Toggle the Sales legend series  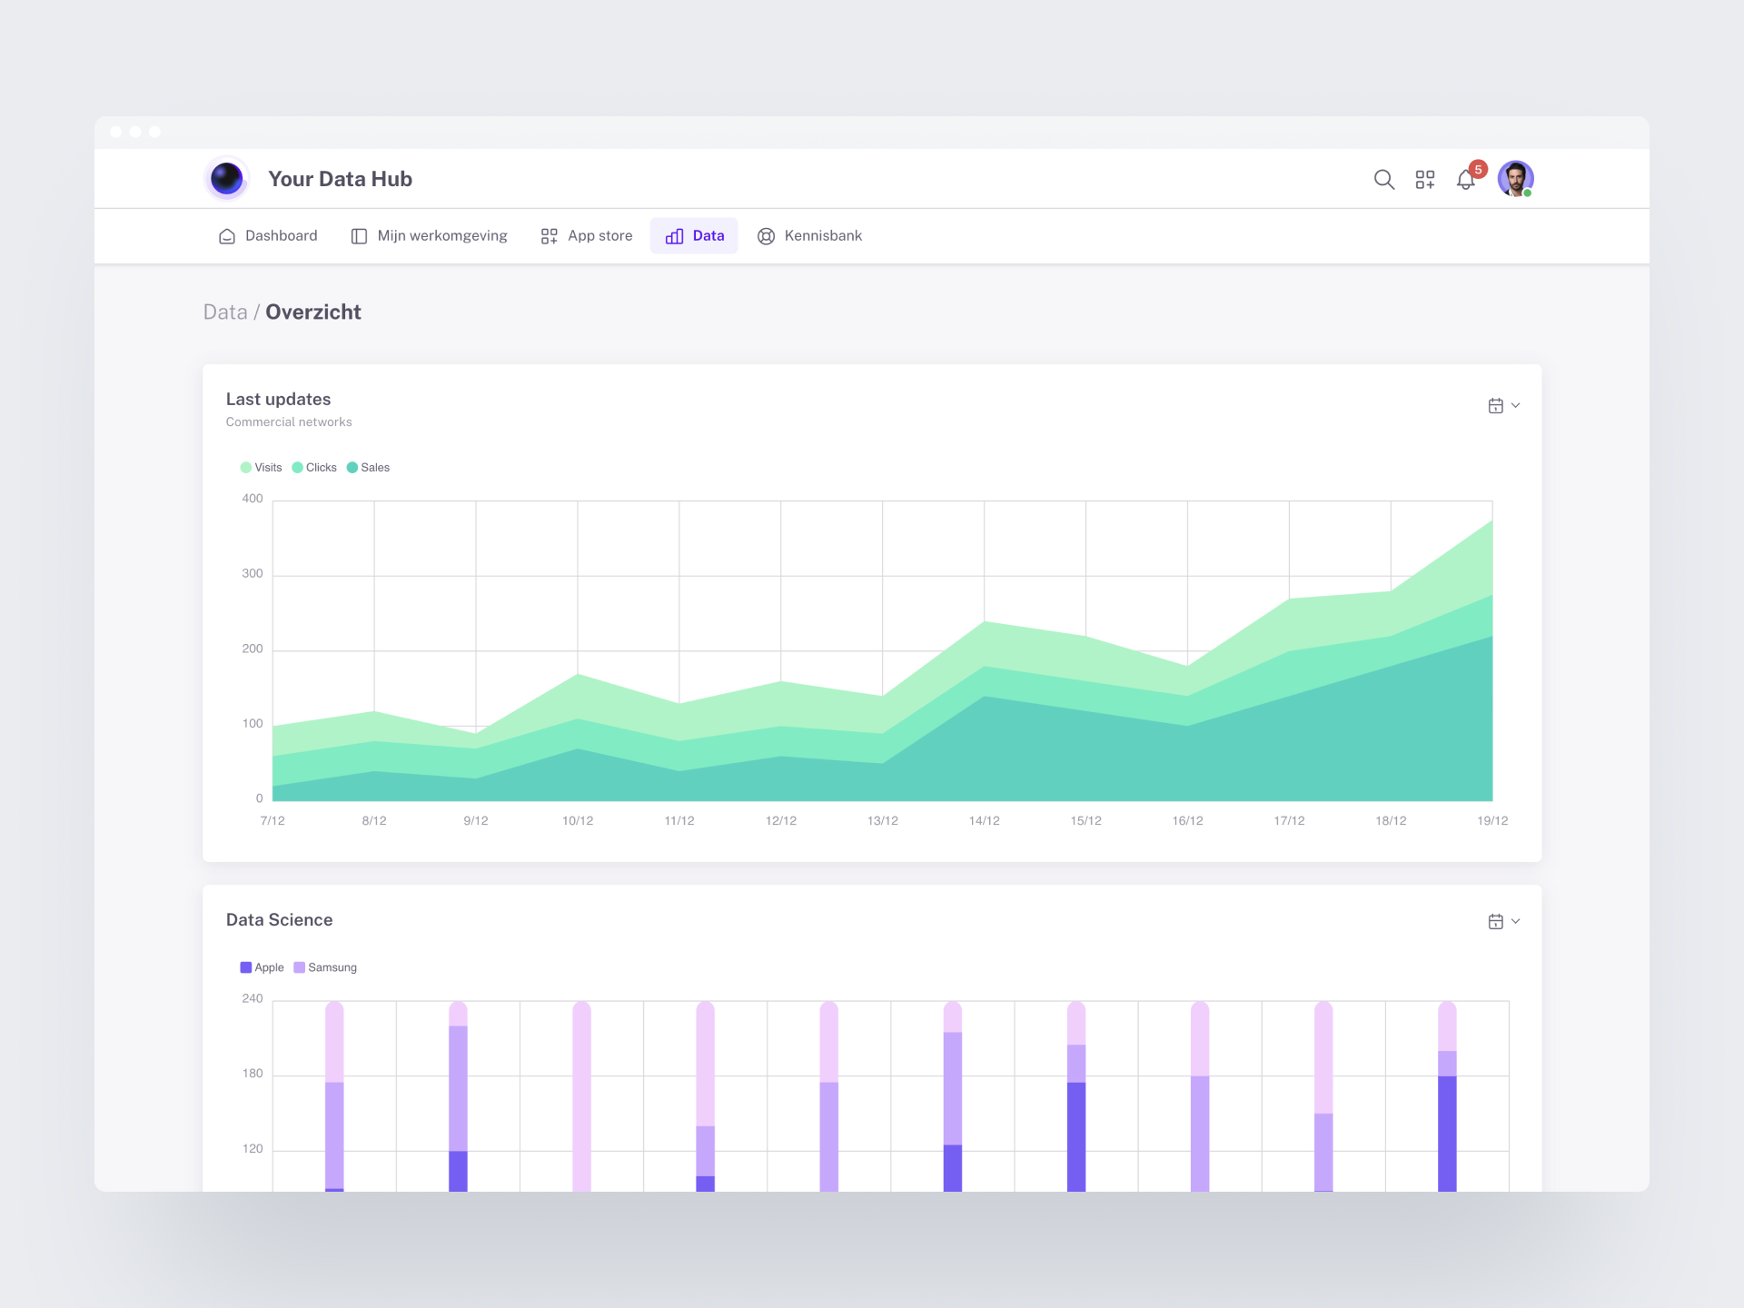tap(368, 468)
